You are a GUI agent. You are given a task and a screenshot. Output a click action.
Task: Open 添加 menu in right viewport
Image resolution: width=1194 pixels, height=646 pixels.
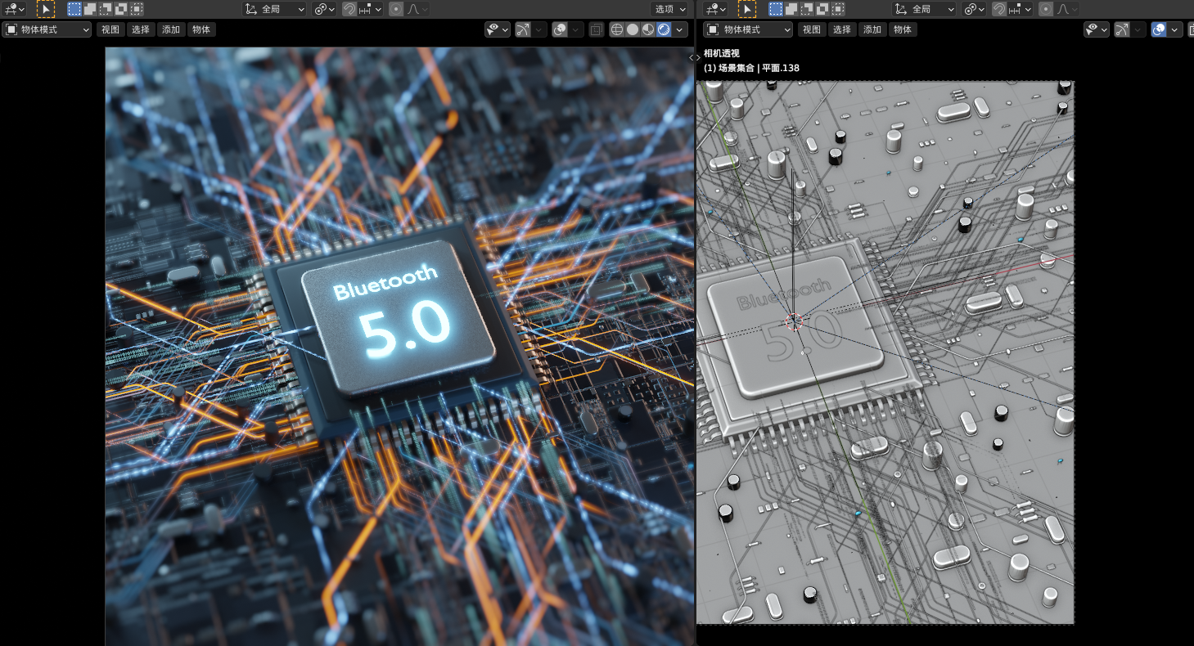872,29
